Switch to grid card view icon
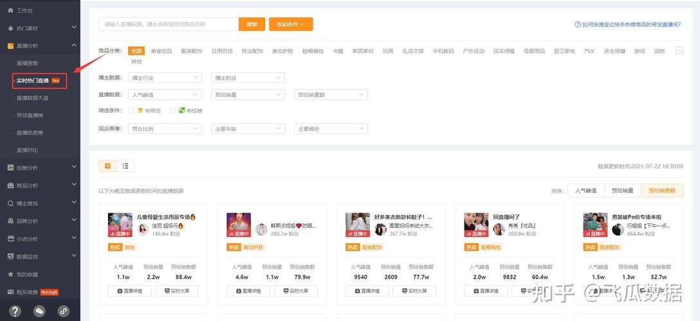 tap(107, 166)
